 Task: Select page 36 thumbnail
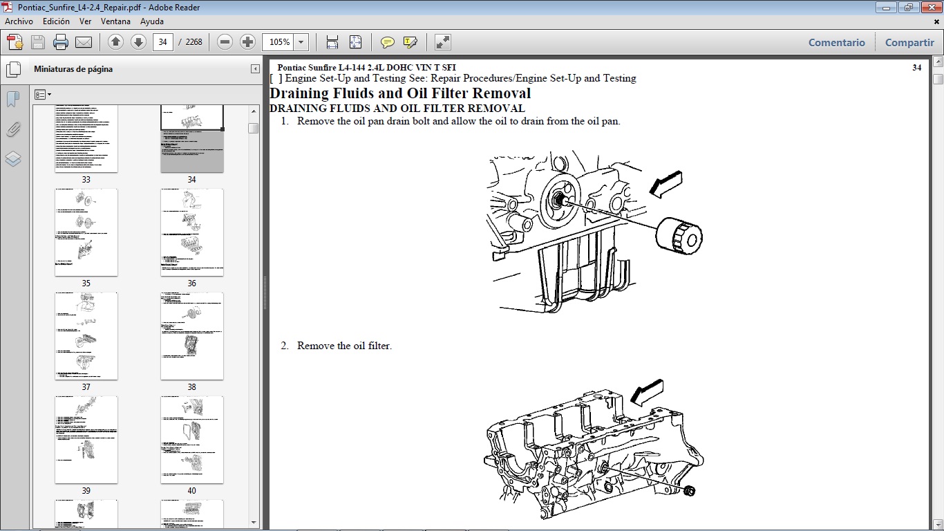click(192, 232)
